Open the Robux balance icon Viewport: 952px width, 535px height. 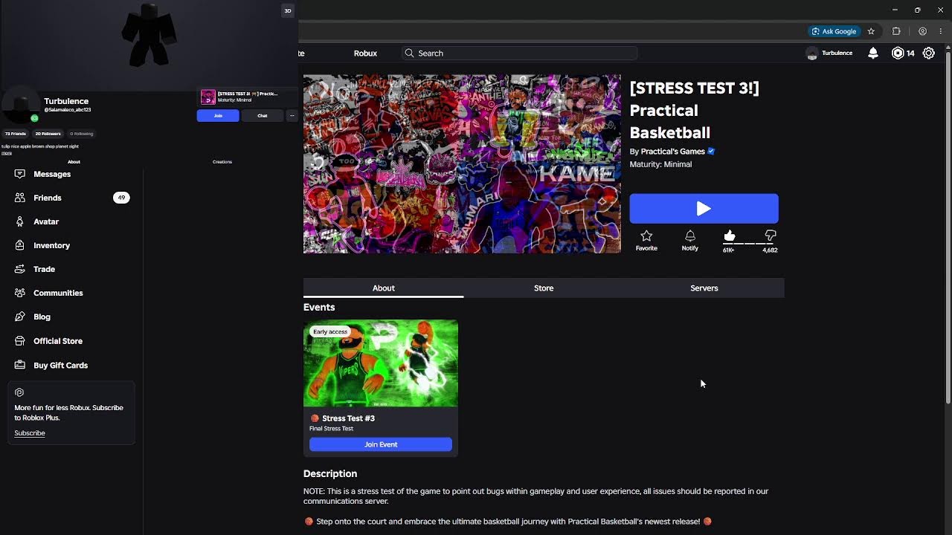click(898, 53)
